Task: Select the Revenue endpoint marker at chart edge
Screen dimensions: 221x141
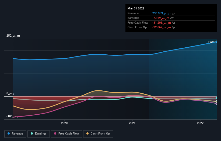Action: click(x=216, y=42)
